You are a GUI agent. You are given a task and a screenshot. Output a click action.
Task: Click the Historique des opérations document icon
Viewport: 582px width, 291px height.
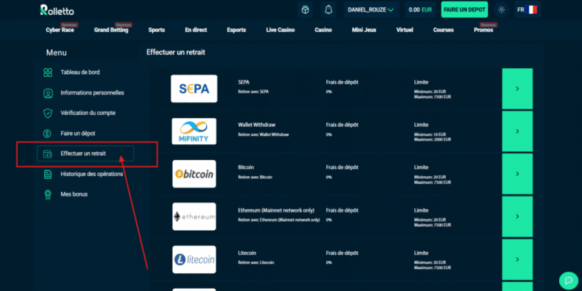point(48,174)
